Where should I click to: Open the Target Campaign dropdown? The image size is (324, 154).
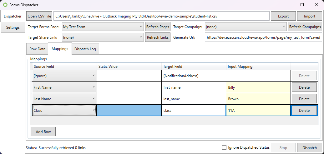(x=246, y=27)
